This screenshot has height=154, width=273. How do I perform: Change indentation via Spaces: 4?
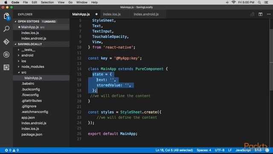point(204,150)
